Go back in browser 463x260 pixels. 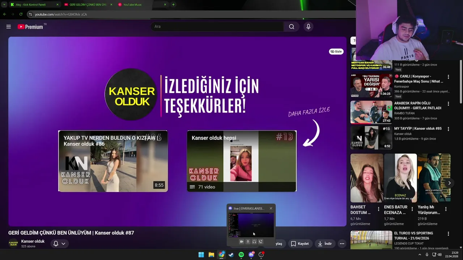[x=4, y=14]
